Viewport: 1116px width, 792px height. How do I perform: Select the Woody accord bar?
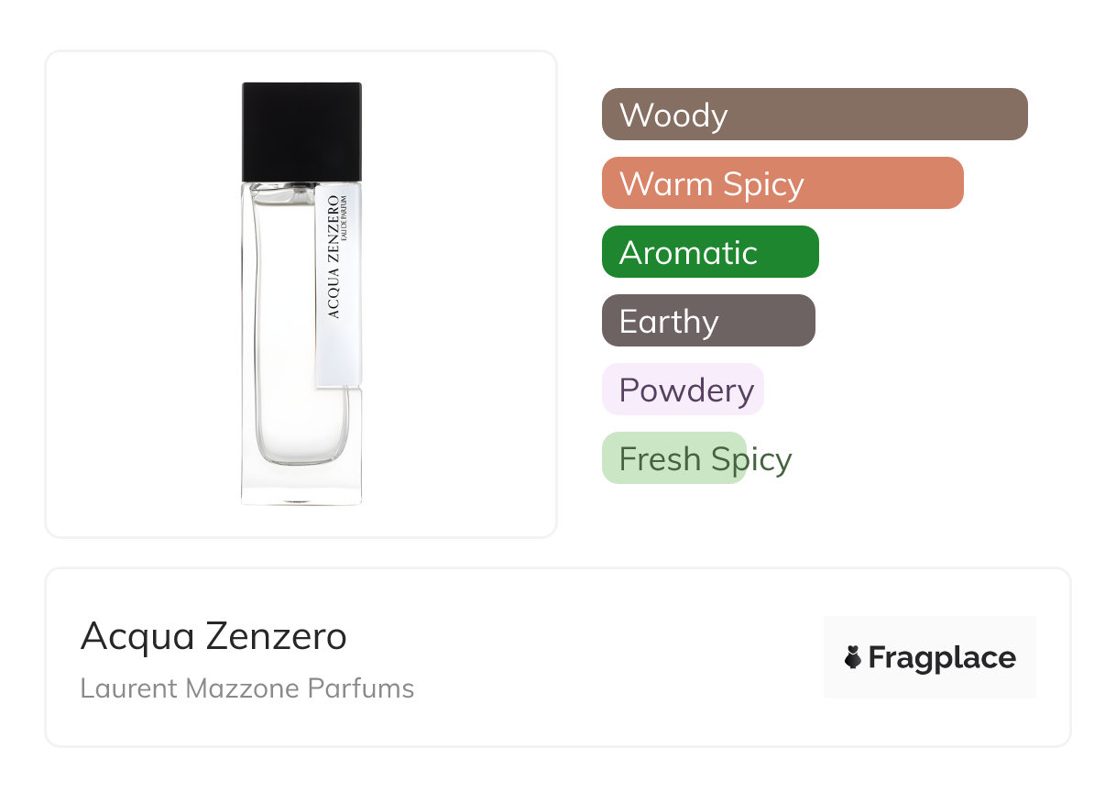[815, 115]
